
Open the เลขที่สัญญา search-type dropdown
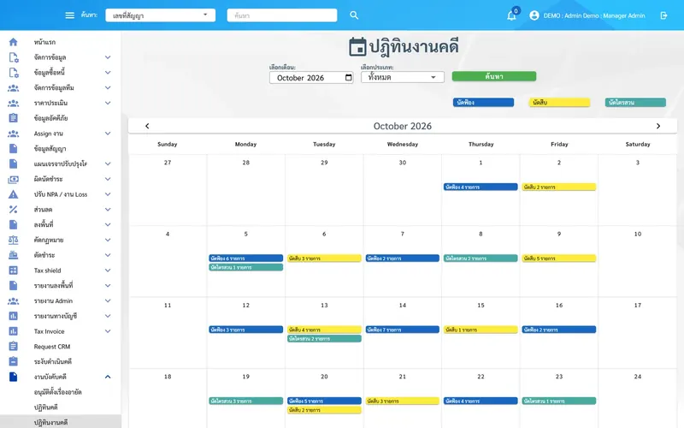point(161,15)
